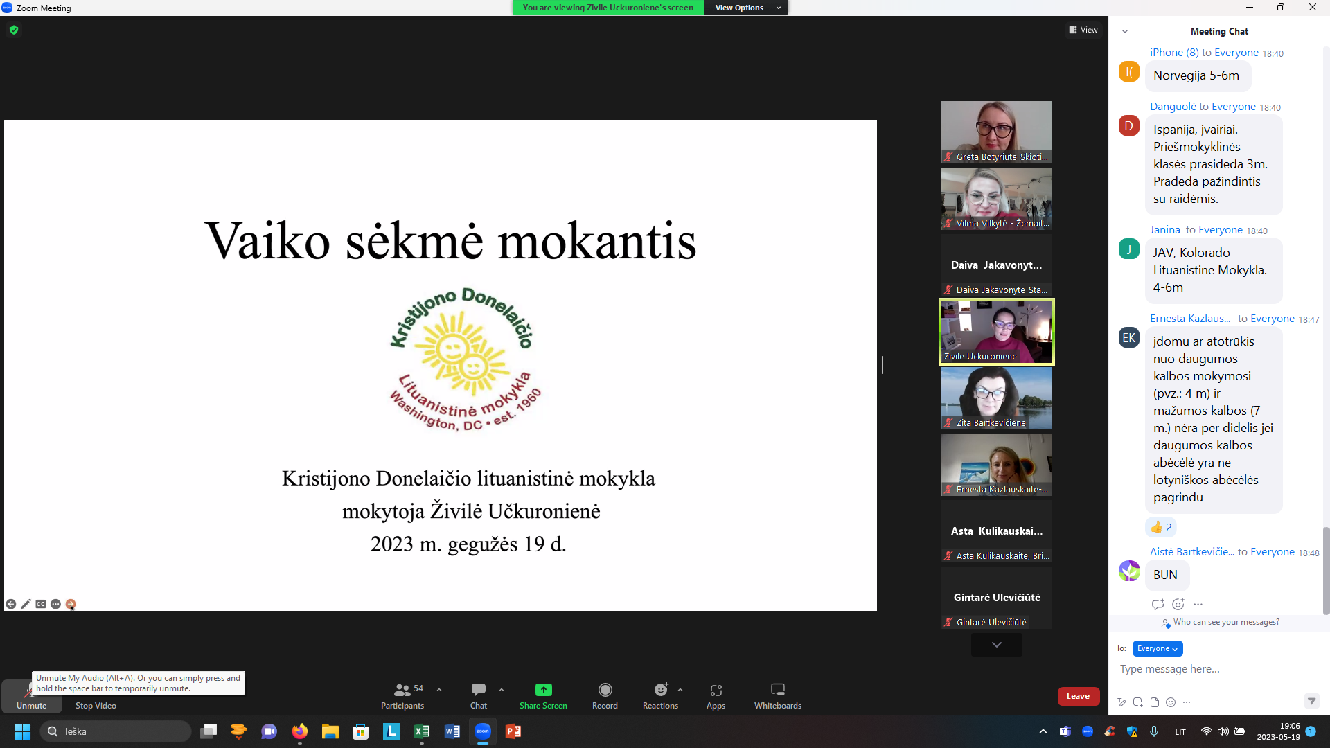Click the Windows taskbar search box
This screenshot has height=748, width=1330.
coord(116,731)
